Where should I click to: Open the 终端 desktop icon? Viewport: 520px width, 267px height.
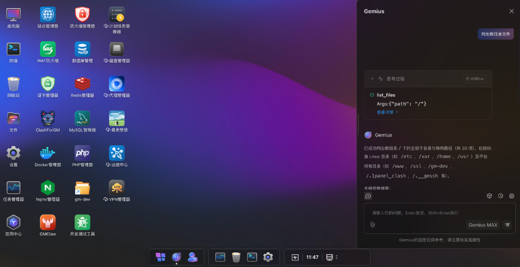pos(13,49)
